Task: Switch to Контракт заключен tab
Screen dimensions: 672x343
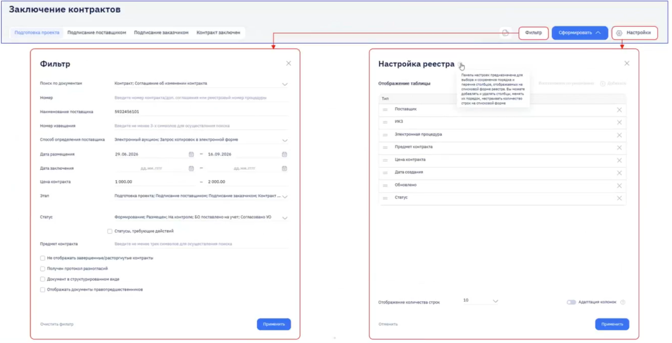Action: [x=219, y=32]
